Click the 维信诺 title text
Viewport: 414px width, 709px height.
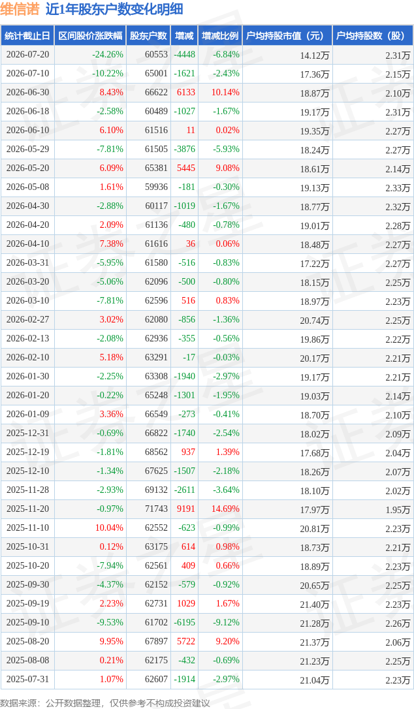click(x=20, y=10)
